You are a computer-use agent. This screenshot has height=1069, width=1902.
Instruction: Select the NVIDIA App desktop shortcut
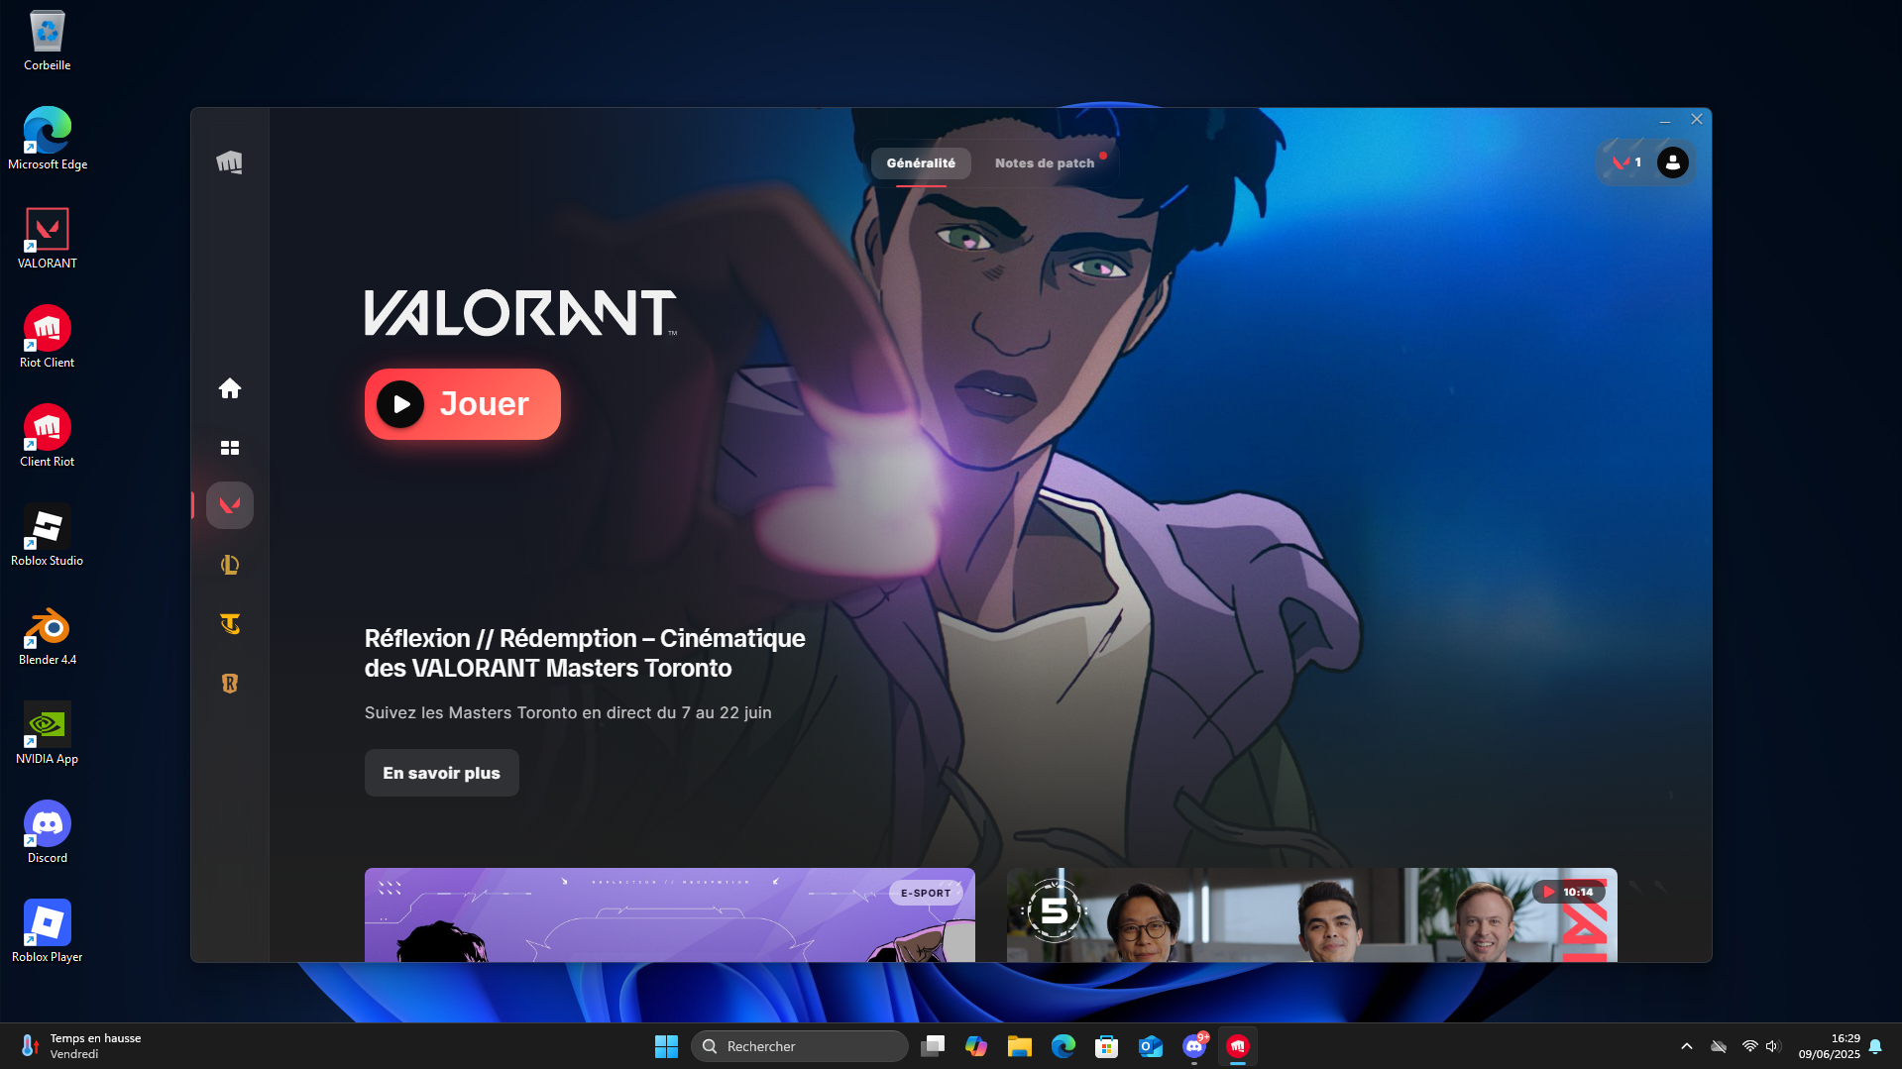pos(48,734)
